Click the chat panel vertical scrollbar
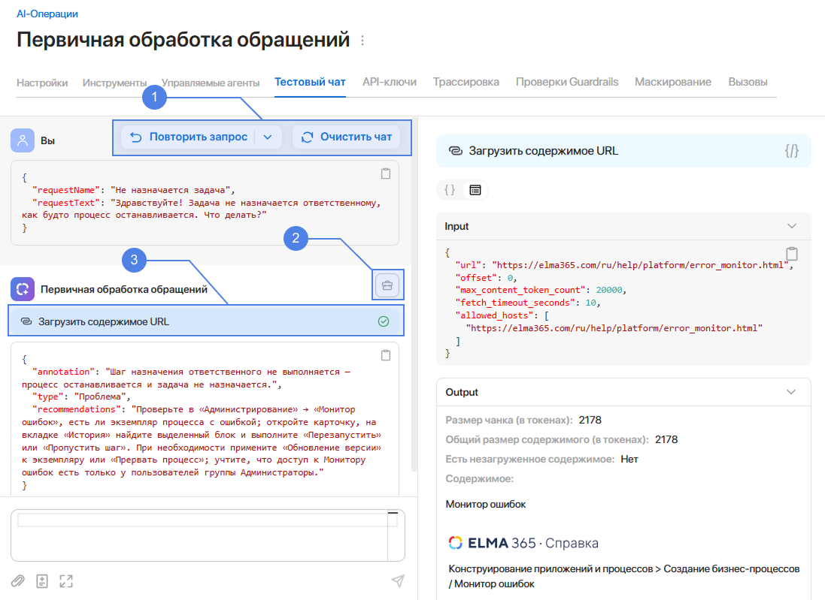This screenshot has width=825, height=600. (414, 294)
